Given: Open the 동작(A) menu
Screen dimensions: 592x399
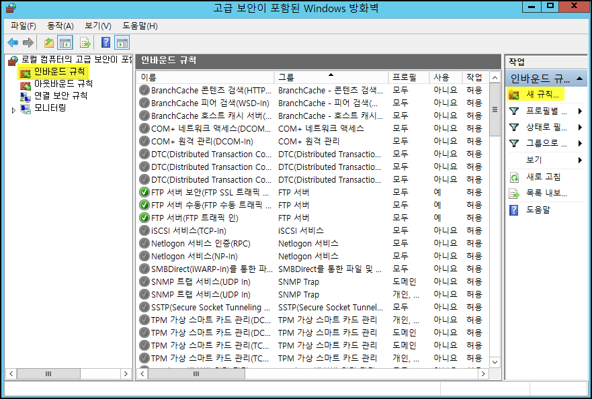Looking at the screenshot, I should coord(60,26).
